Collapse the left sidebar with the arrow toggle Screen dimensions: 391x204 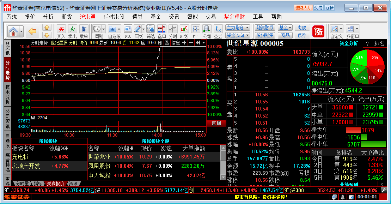7,43
